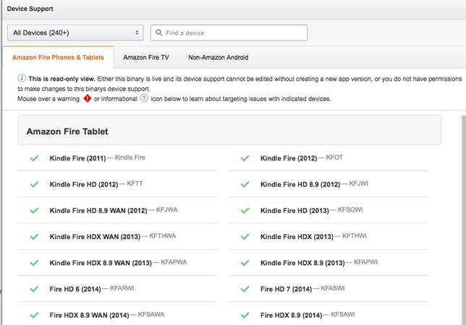Click the device list vertical scrollbar
Image resolution: width=466 pixels, height=325 pixels.
tap(464, 220)
